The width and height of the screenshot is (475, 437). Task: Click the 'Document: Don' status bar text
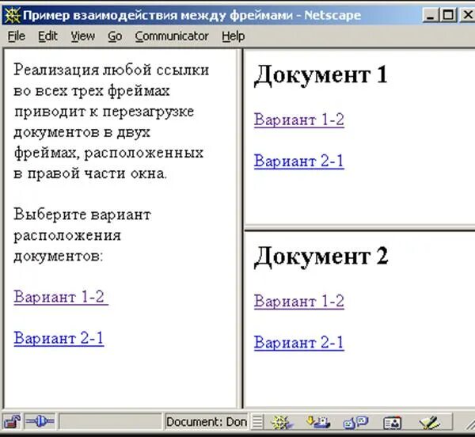tap(207, 422)
